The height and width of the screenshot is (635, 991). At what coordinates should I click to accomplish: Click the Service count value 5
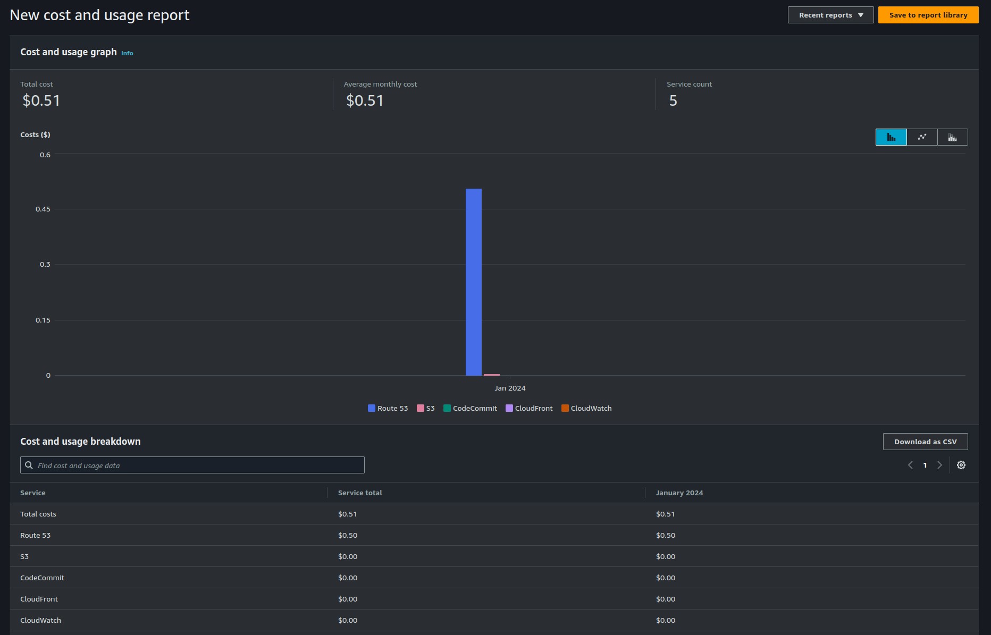[x=673, y=100]
